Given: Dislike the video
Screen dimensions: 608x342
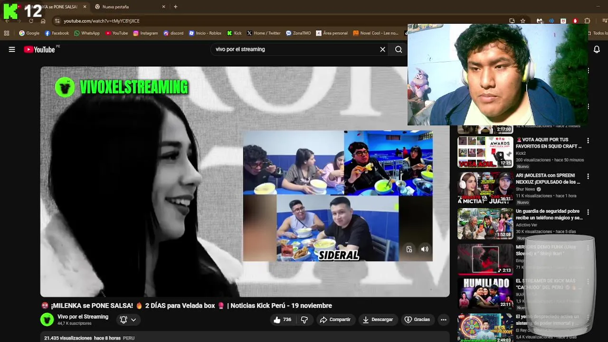Looking at the screenshot, I should [304, 320].
